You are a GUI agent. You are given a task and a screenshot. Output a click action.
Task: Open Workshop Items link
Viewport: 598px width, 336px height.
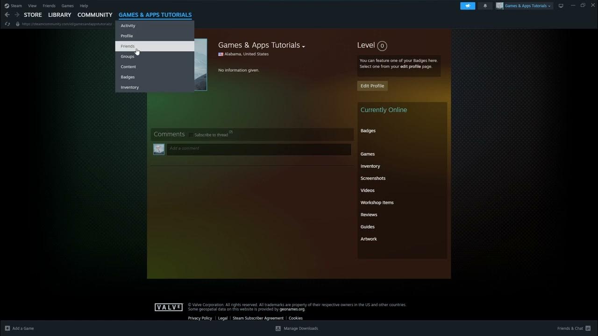(x=377, y=203)
